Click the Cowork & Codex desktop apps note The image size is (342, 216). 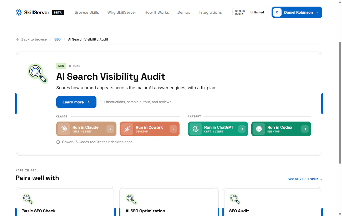(x=98, y=142)
